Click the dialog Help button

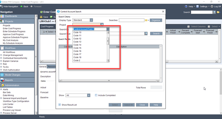point(156,105)
